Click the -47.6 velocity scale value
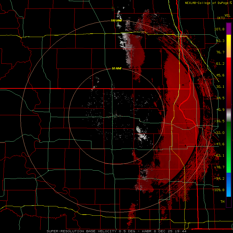233x233 pixels. point(219,144)
